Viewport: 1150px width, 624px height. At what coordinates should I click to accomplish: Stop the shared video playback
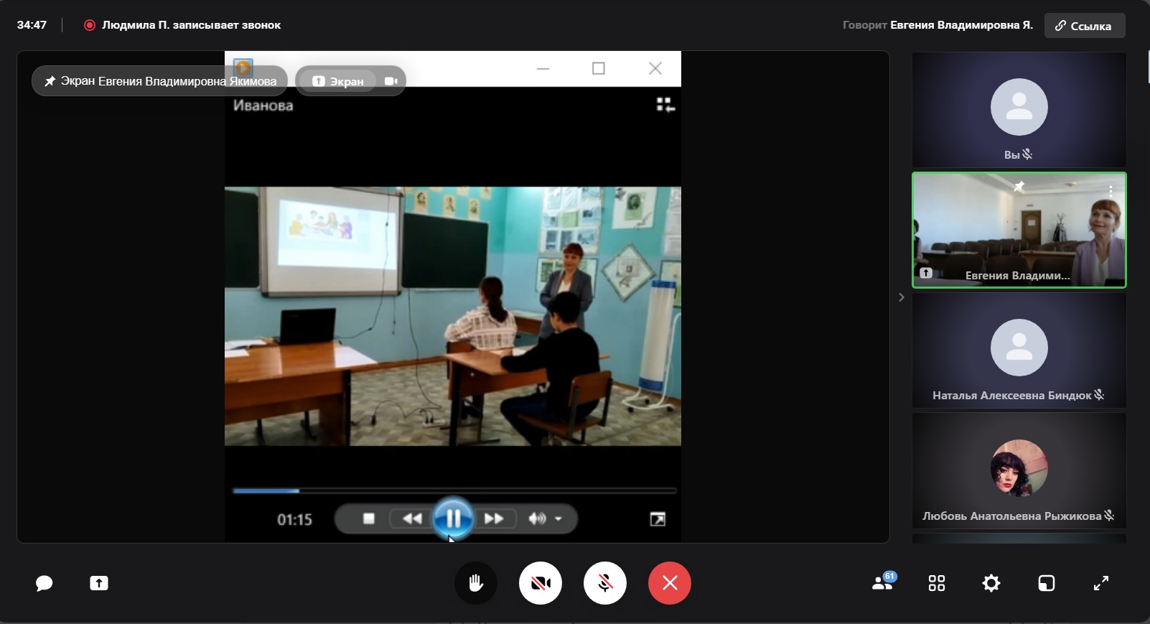click(x=369, y=518)
